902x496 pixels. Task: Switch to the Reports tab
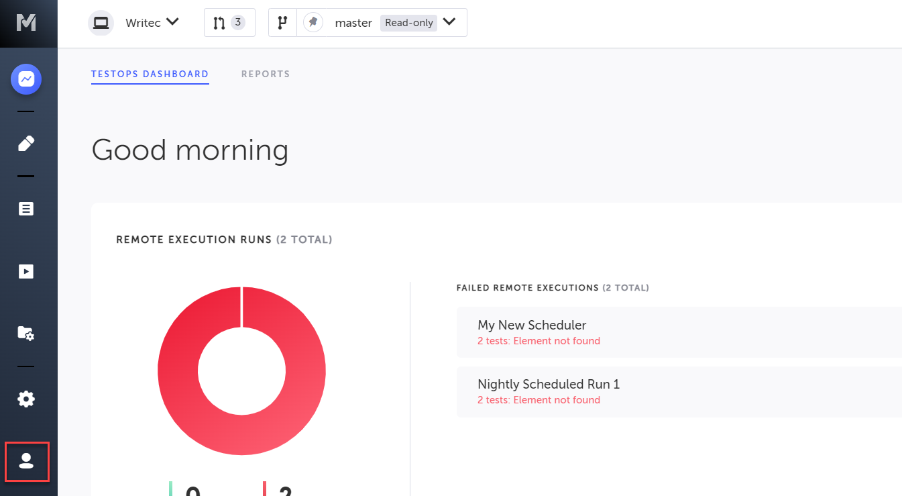(266, 74)
